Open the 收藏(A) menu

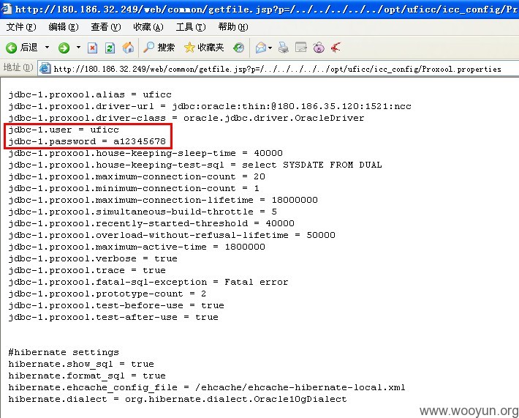click(148, 27)
